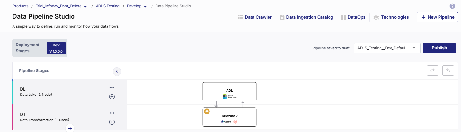Add a node to DT stage

[112, 122]
